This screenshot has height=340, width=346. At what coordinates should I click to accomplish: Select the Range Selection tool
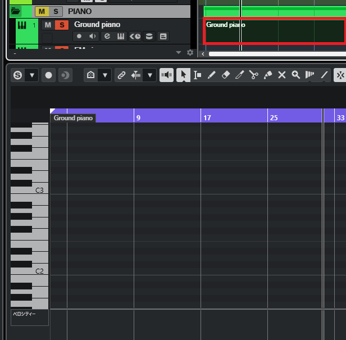(x=198, y=75)
